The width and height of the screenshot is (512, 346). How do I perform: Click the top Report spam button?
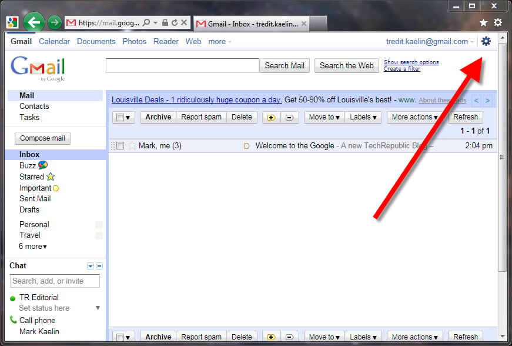click(x=201, y=117)
